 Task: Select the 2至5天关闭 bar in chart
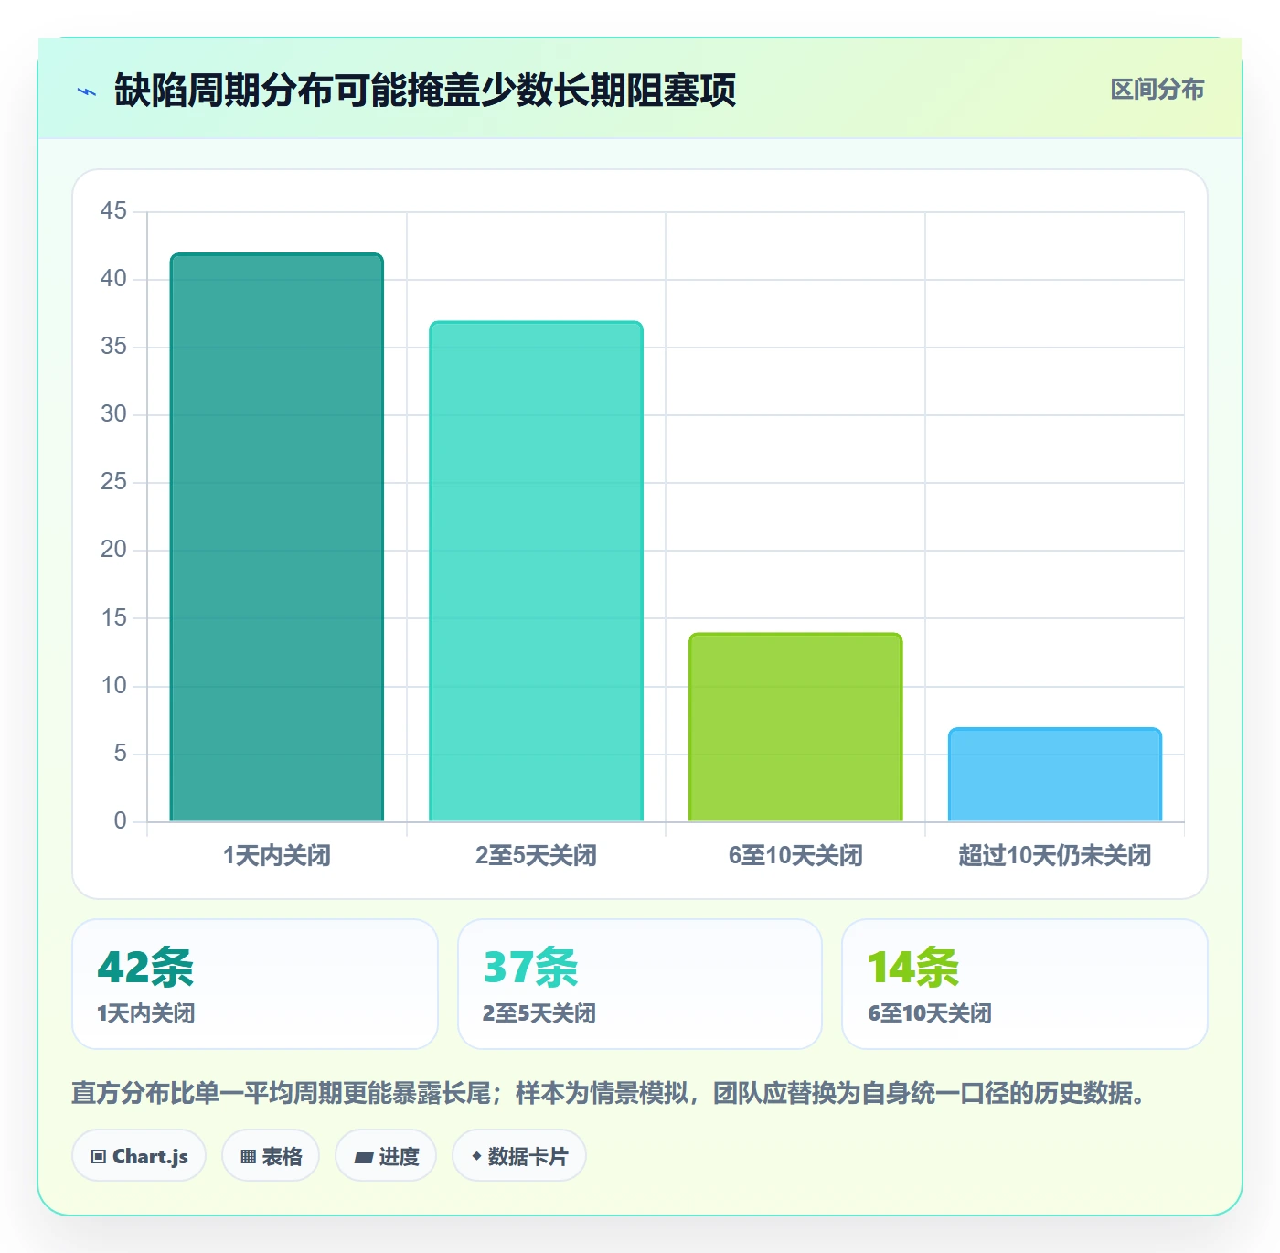(536, 571)
